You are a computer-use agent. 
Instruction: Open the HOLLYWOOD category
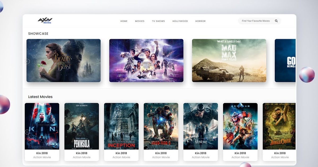point(180,21)
